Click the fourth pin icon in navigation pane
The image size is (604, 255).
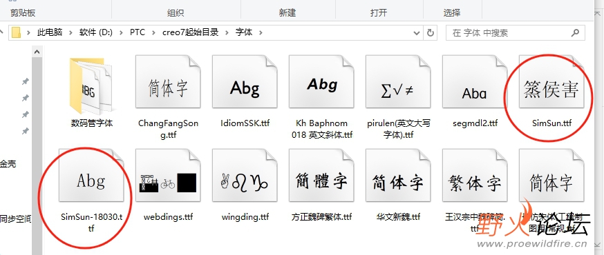(26, 131)
